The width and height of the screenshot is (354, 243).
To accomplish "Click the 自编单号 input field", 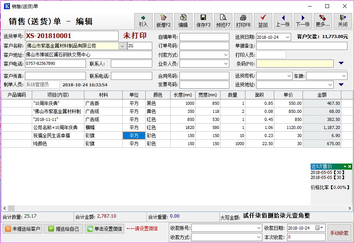I will 204,37.
